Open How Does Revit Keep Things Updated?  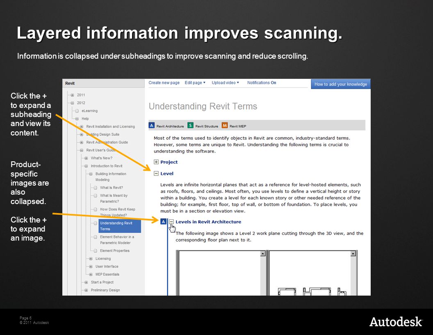pyautogui.click(x=117, y=212)
